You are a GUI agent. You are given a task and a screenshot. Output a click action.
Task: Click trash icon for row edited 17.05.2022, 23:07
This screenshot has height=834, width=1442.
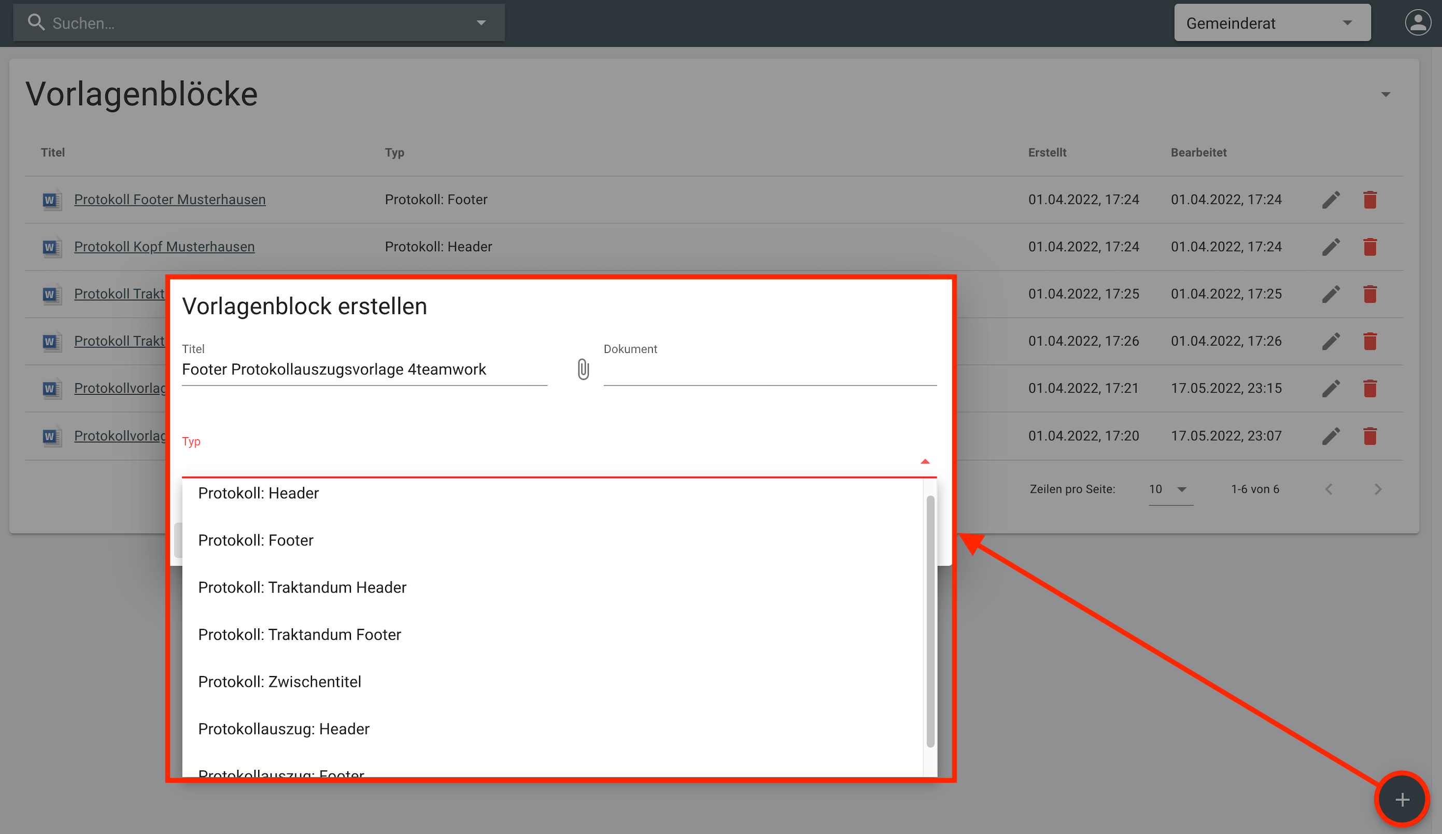(1369, 436)
